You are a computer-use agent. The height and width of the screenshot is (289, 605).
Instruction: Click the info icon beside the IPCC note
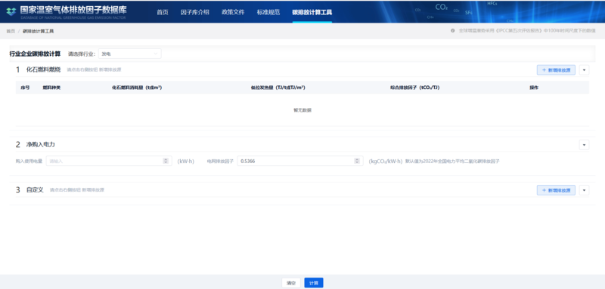coord(452,31)
